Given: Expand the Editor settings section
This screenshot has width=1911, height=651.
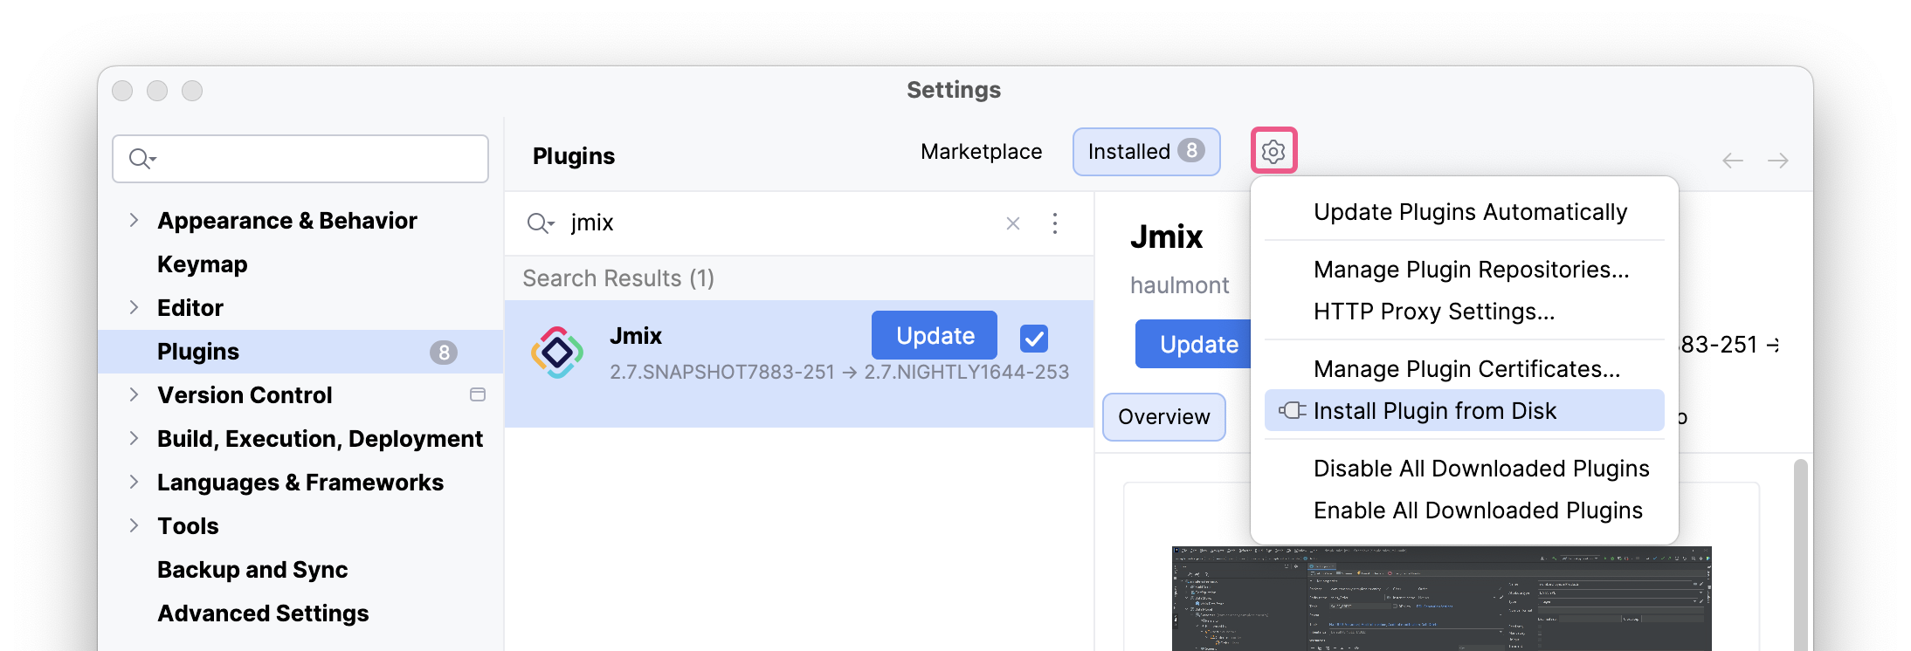Looking at the screenshot, I should pos(134,307).
